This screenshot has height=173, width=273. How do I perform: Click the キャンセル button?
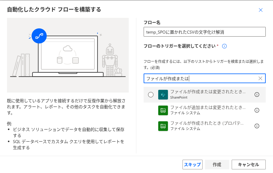coord(248,165)
